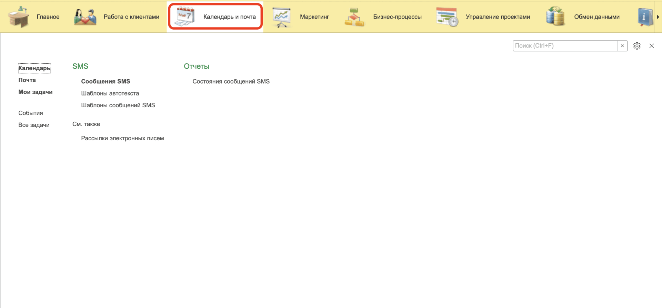The width and height of the screenshot is (662, 308).
Task: Open the Работа с клиентами people icon
Action: [85, 17]
